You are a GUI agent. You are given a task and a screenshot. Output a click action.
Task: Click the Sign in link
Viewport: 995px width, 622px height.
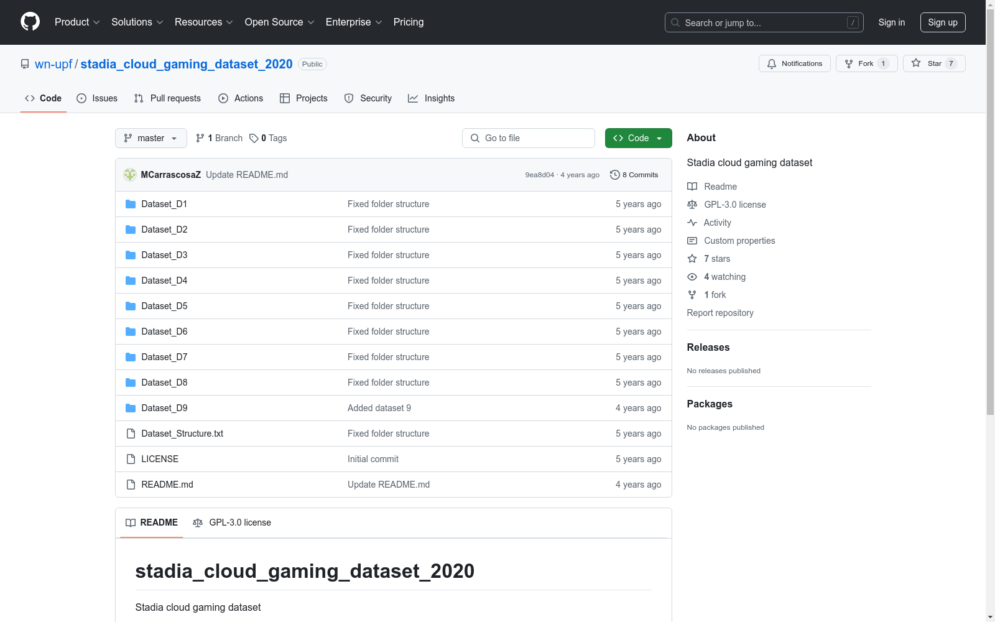coord(892,22)
